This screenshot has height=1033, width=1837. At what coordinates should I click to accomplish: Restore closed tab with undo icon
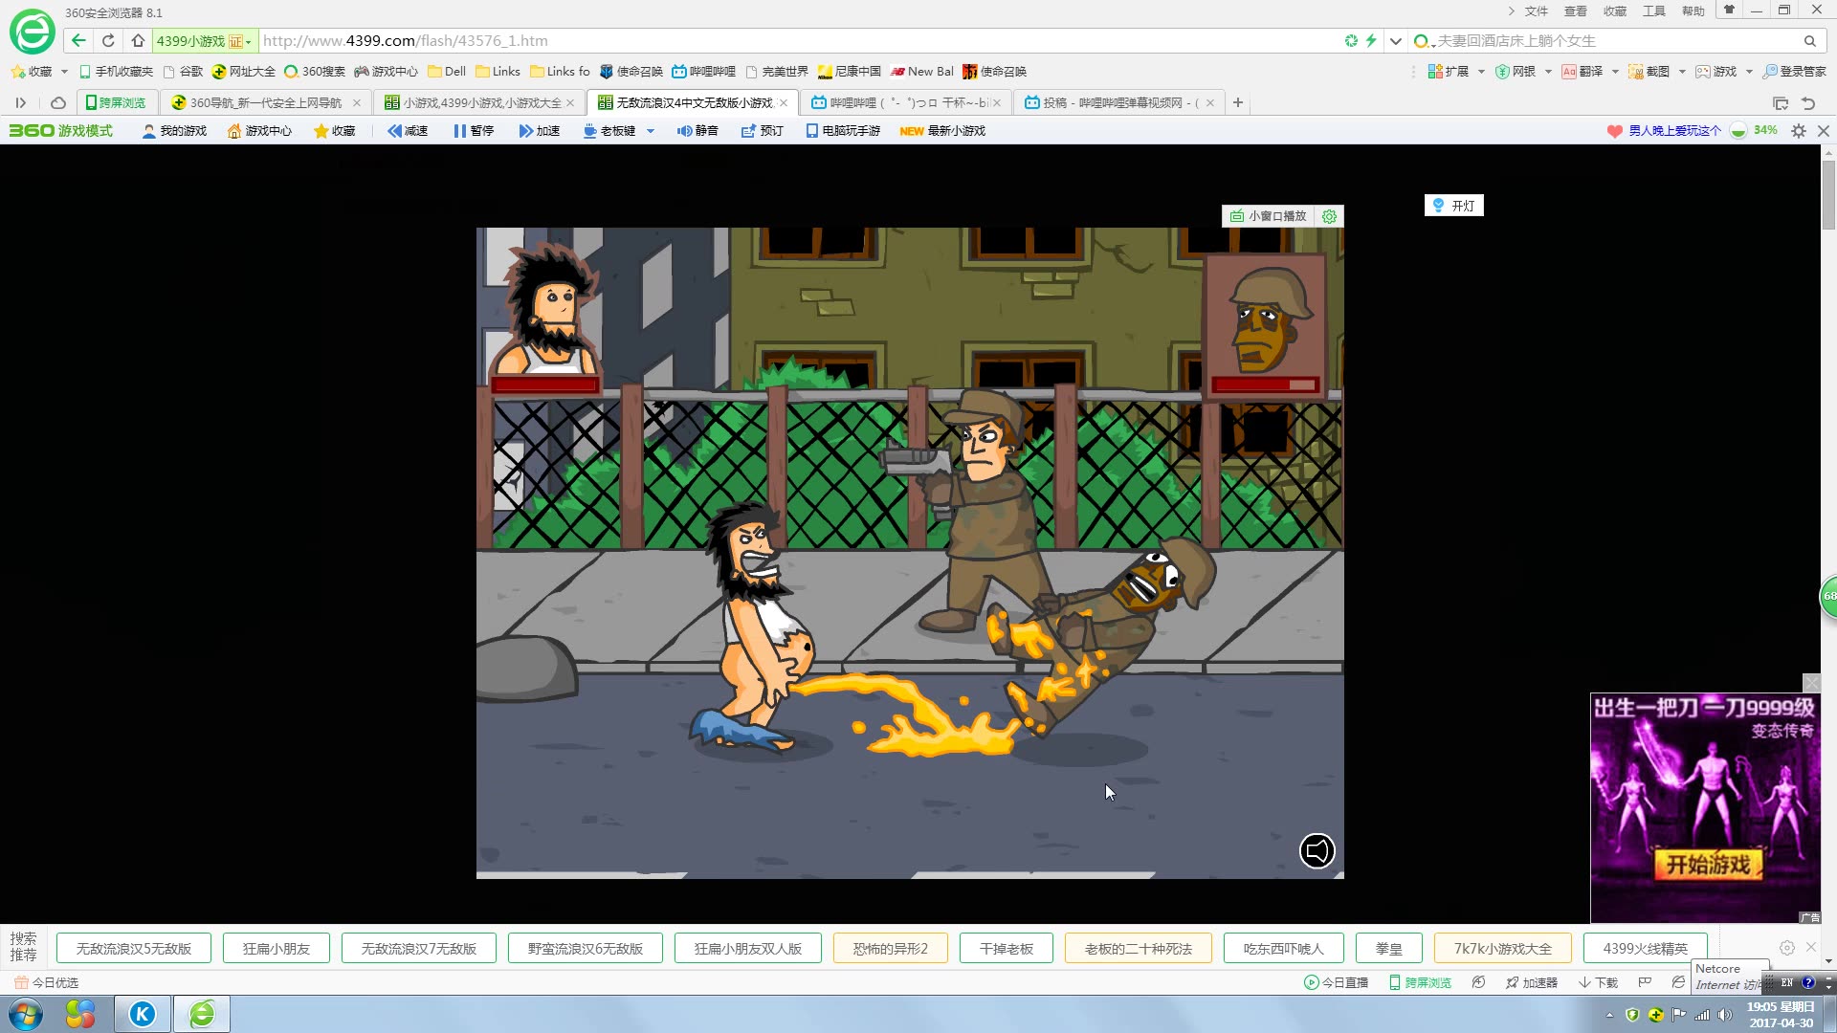click(x=1808, y=103)
